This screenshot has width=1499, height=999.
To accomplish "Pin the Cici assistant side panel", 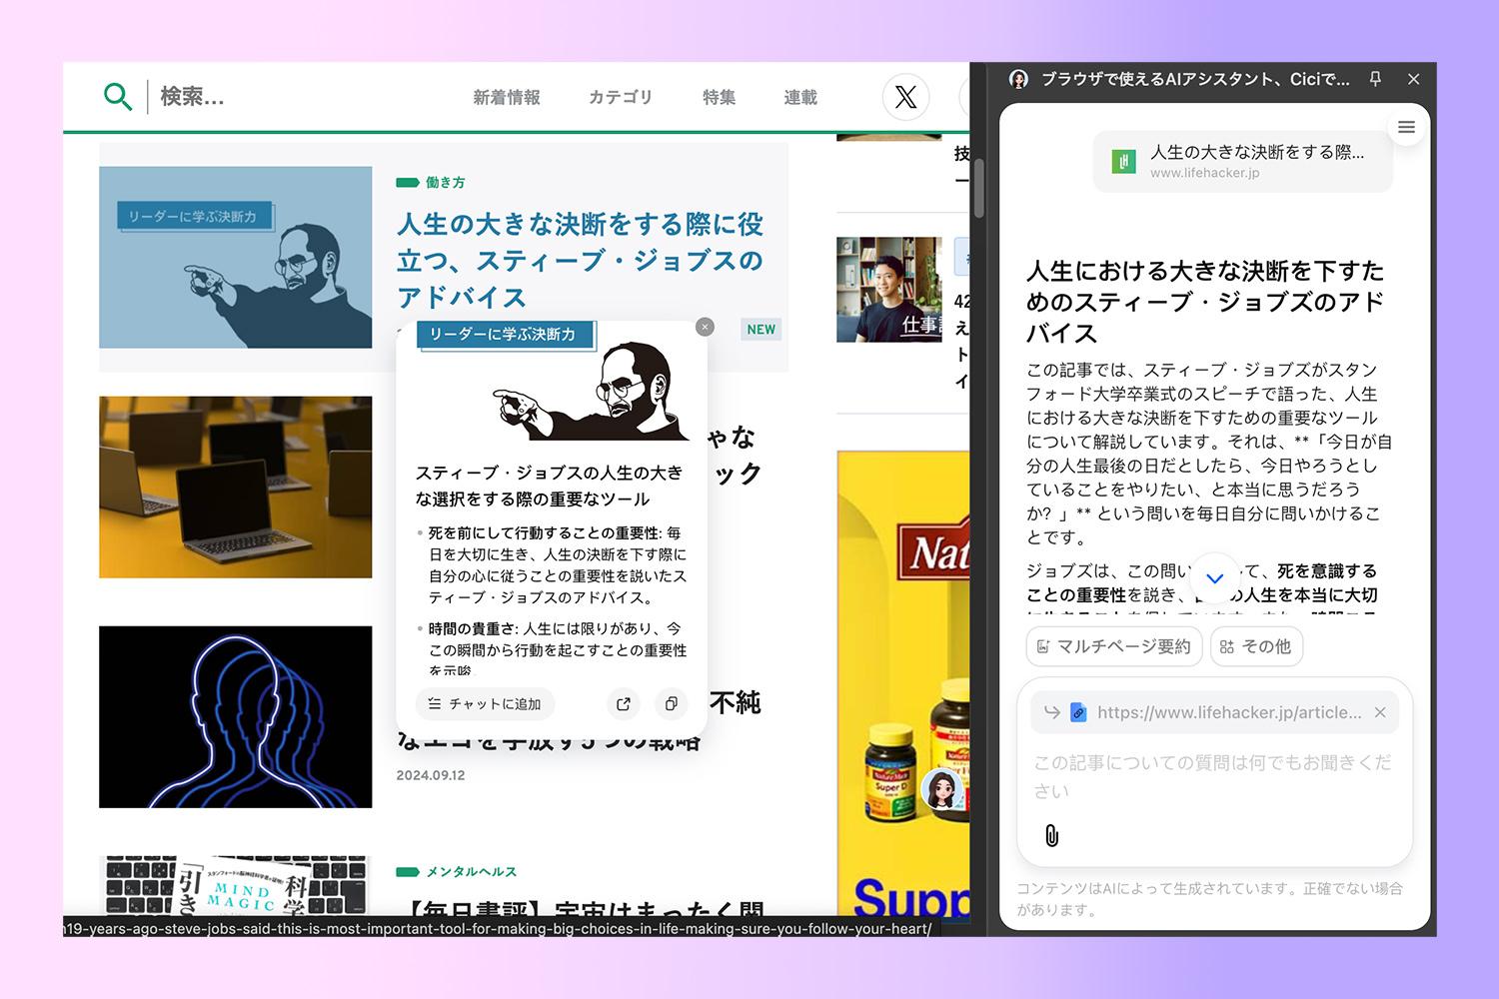I will [x=1375, y=79].
